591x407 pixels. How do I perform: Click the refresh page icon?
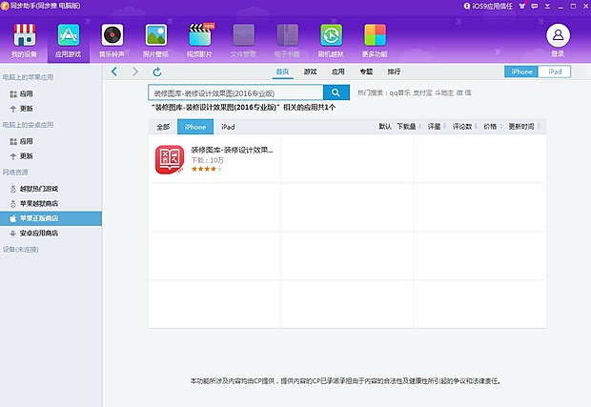[157, 71]
